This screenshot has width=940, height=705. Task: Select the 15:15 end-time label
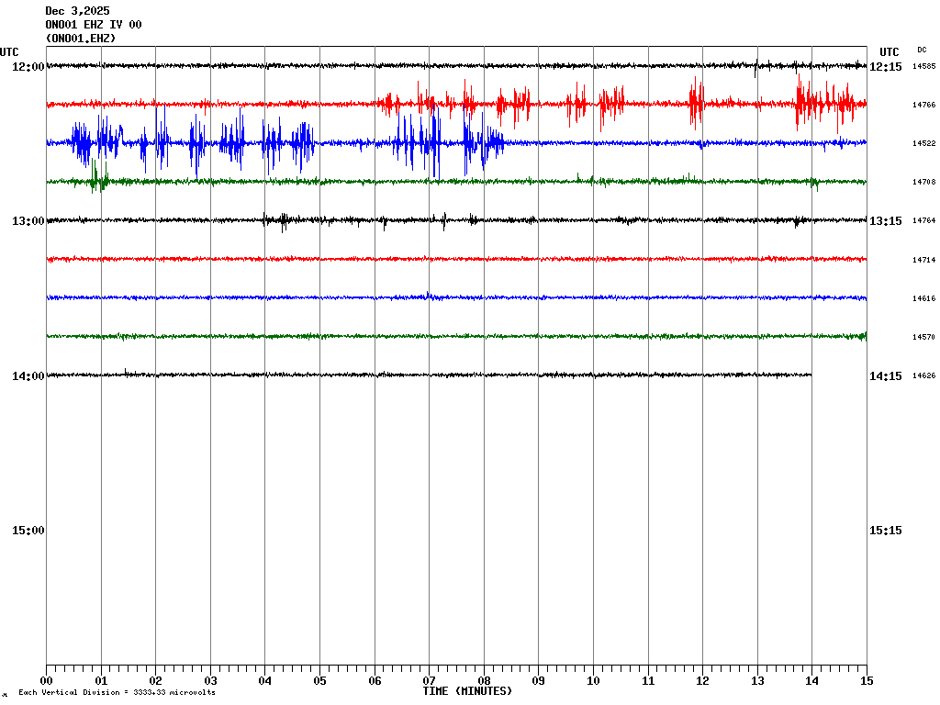[x=886, y=531]
